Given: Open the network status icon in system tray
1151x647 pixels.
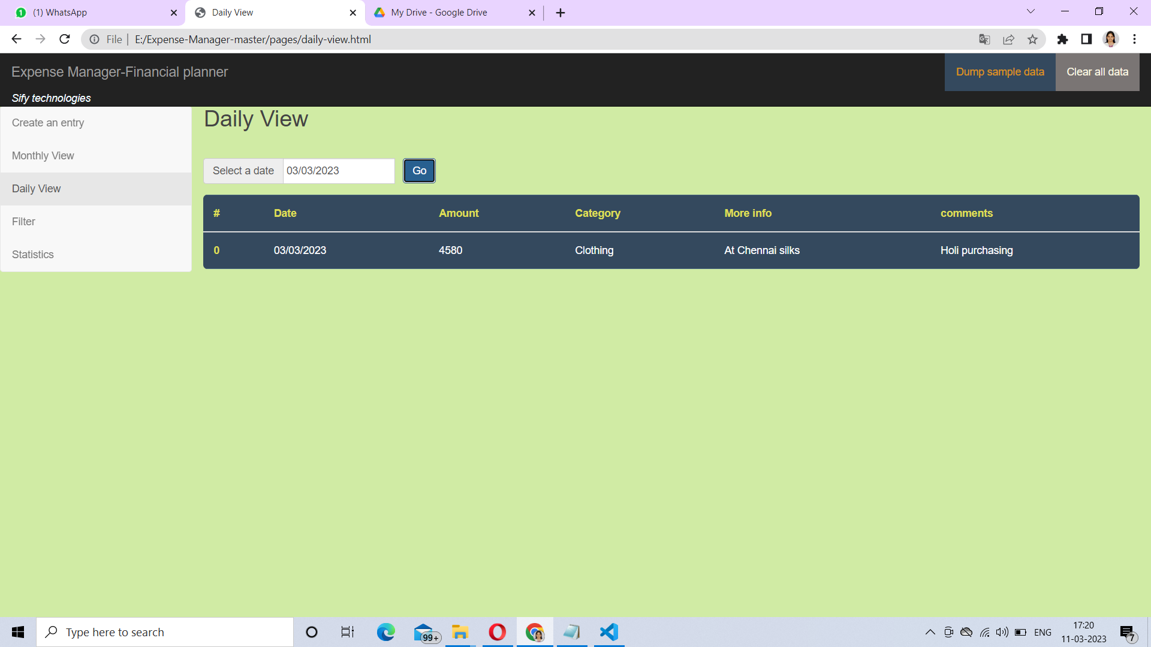Looking at the screenshot, I should click(985, 631).
